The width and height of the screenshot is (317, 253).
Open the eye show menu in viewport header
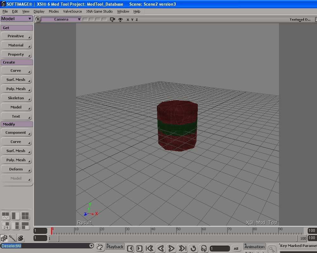120,20
